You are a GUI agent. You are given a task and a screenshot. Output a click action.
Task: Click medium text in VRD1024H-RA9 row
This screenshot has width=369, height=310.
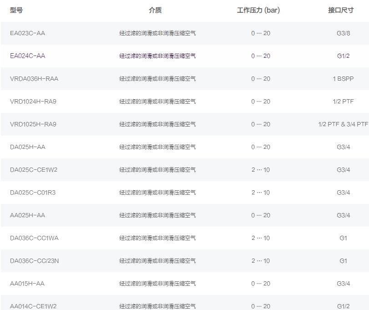point(157,102)
